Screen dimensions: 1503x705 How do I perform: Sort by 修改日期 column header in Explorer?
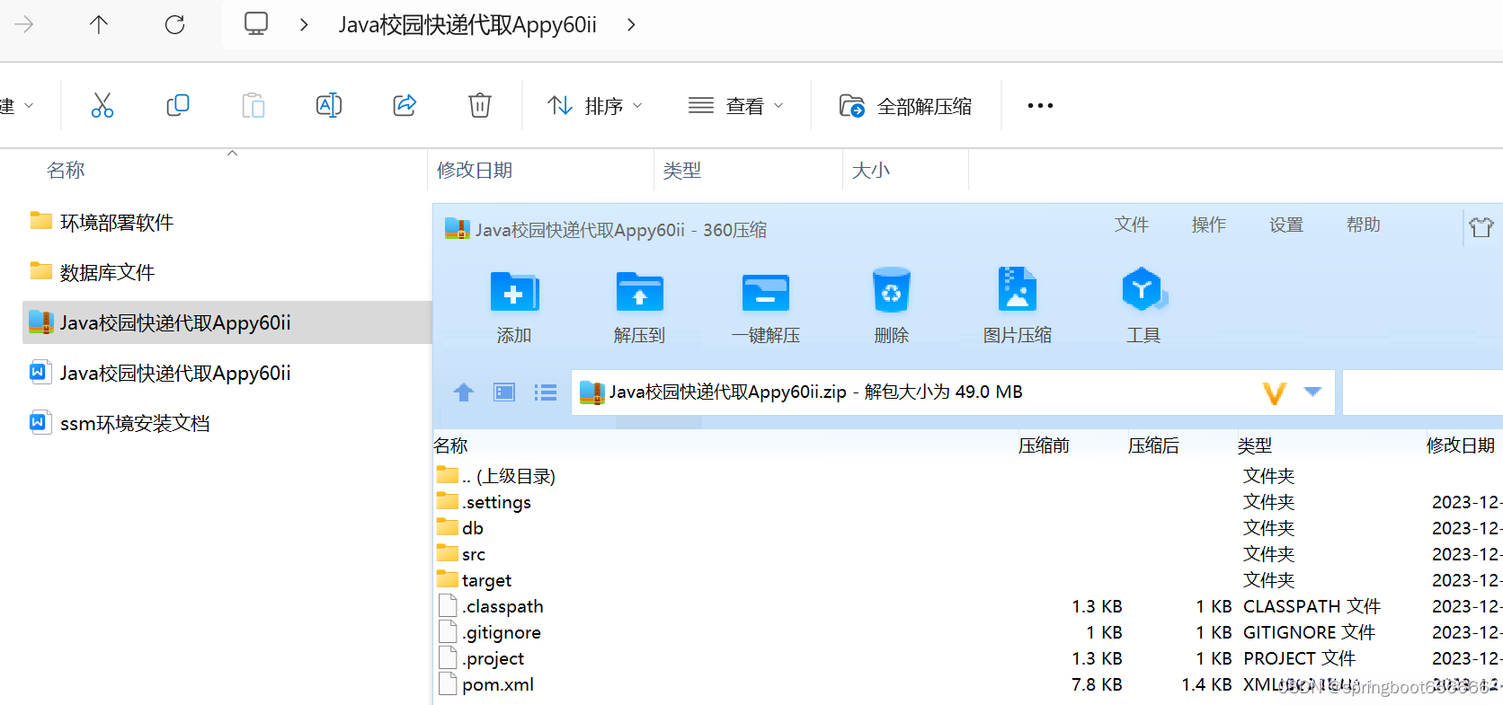coord(475,170)
